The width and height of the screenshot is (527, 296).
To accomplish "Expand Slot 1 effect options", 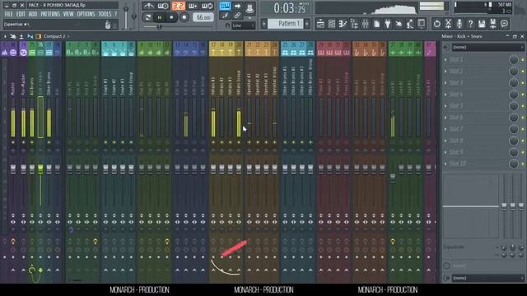I will tap(445, 60).
